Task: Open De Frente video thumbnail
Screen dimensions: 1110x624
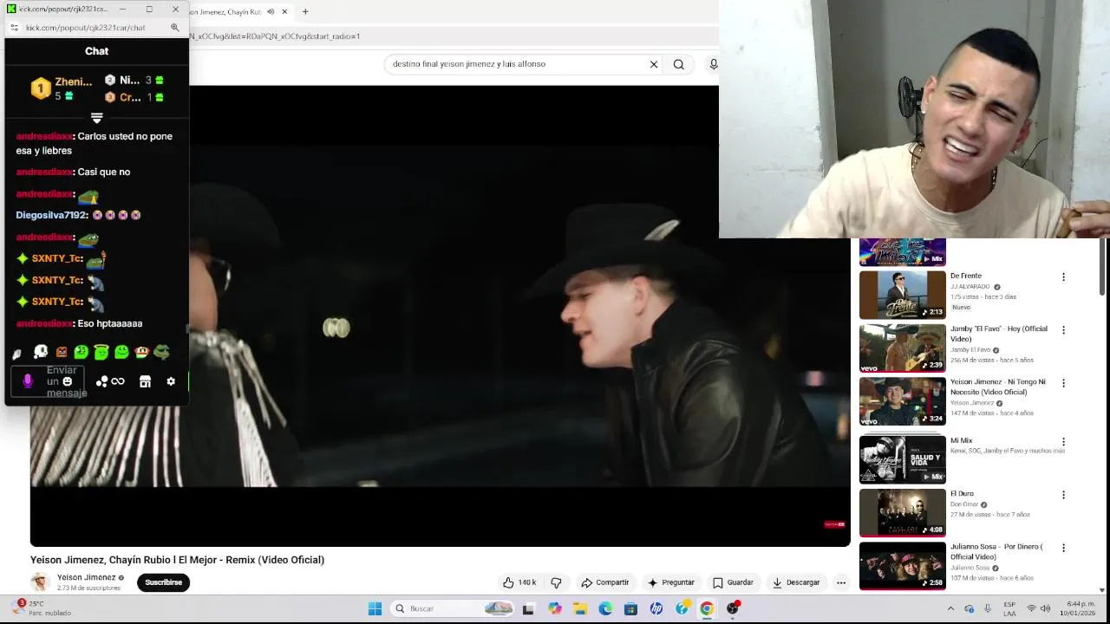Action: [x=902, y=295]
